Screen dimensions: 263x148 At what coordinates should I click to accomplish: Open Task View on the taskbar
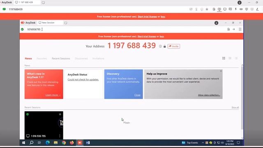[39, 143]
